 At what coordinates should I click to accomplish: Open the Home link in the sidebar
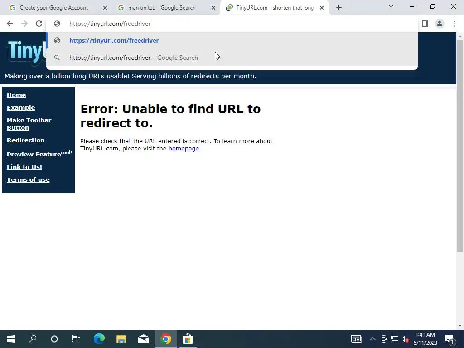click(x=16, y=95)
